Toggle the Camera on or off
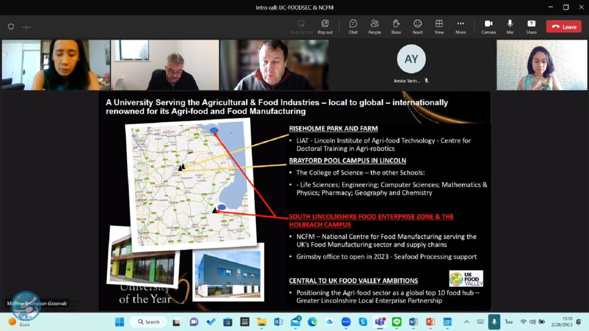The height and width of the screenshot is (331, 589). tap(488, 26)
